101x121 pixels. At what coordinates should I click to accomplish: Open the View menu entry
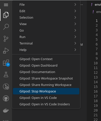click(x=46, y=24)
